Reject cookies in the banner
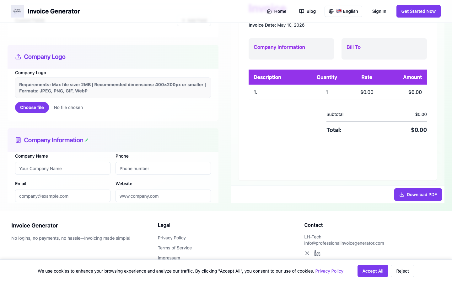 [x=402, y=271]
